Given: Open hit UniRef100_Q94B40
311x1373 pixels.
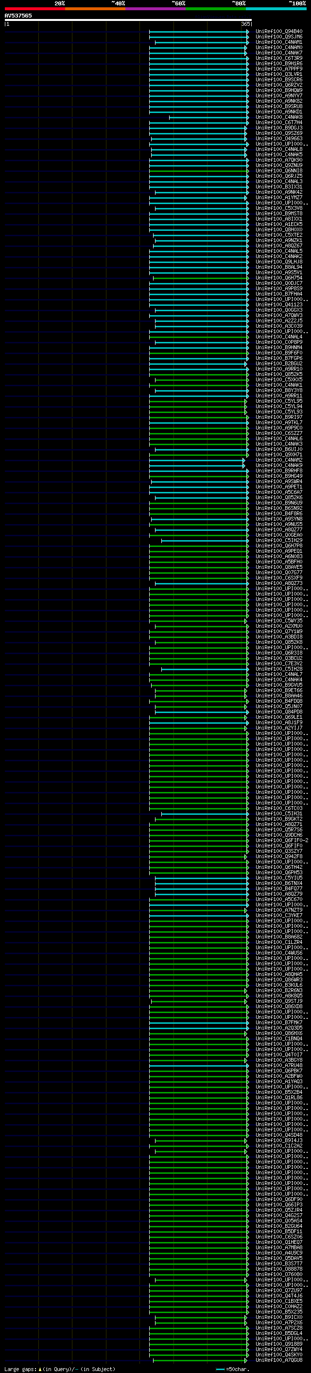Looking at the screenshot, I should (278, 32).
